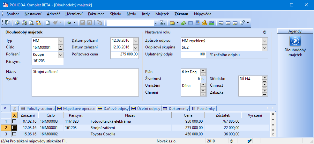Click the filter funnel icon beside search box

tap(163, 23)
